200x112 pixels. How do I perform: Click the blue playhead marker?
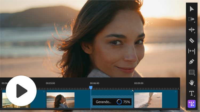91,88
